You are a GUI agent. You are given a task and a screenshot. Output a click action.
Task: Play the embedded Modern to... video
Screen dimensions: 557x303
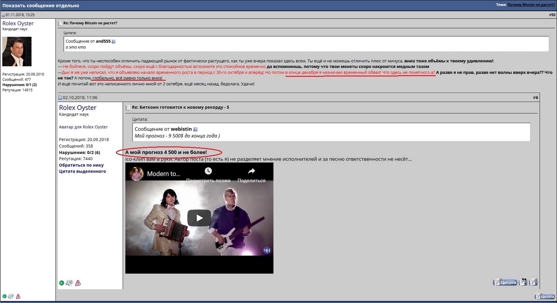point(199,218)
